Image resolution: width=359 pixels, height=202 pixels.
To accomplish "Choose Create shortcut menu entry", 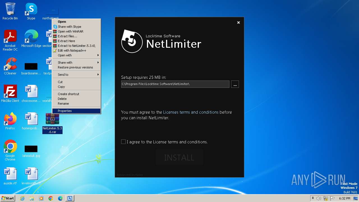I will click(76, 94).
